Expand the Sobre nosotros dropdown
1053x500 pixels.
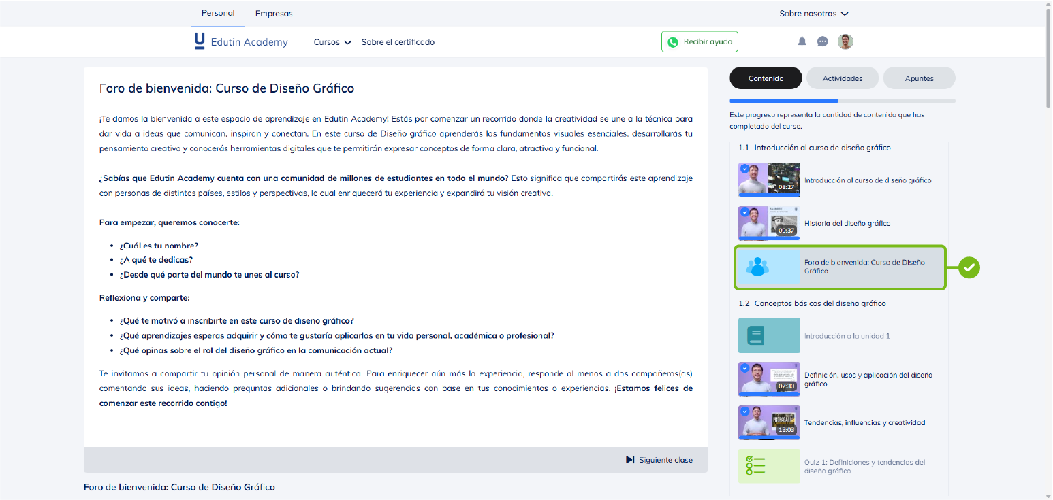coord(814,14)
